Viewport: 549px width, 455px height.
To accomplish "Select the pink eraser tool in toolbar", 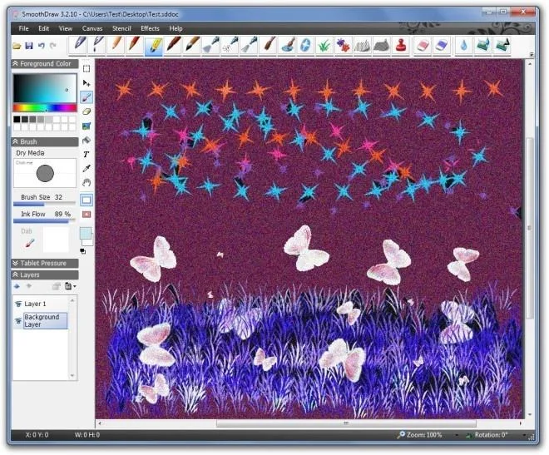I will pos(423,46).
